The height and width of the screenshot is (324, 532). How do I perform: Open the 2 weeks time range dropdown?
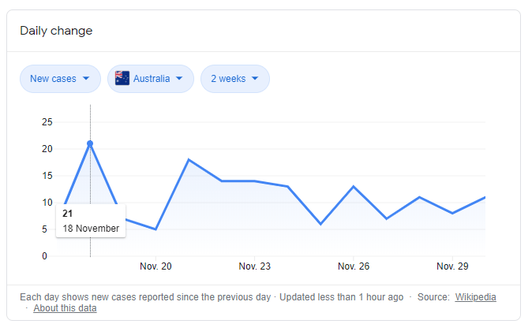[235, 78]
